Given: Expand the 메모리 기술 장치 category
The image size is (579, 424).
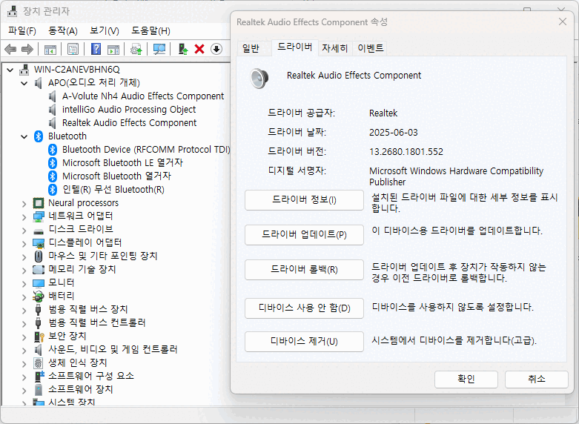Looking at the screenshot, I should [x=24, y=271].
